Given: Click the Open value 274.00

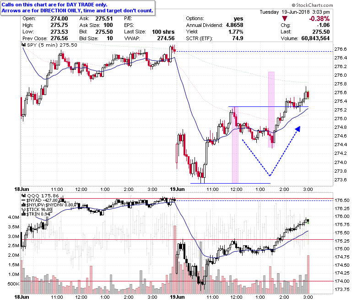Looking at the screenshot, I should tap(59, 19).
